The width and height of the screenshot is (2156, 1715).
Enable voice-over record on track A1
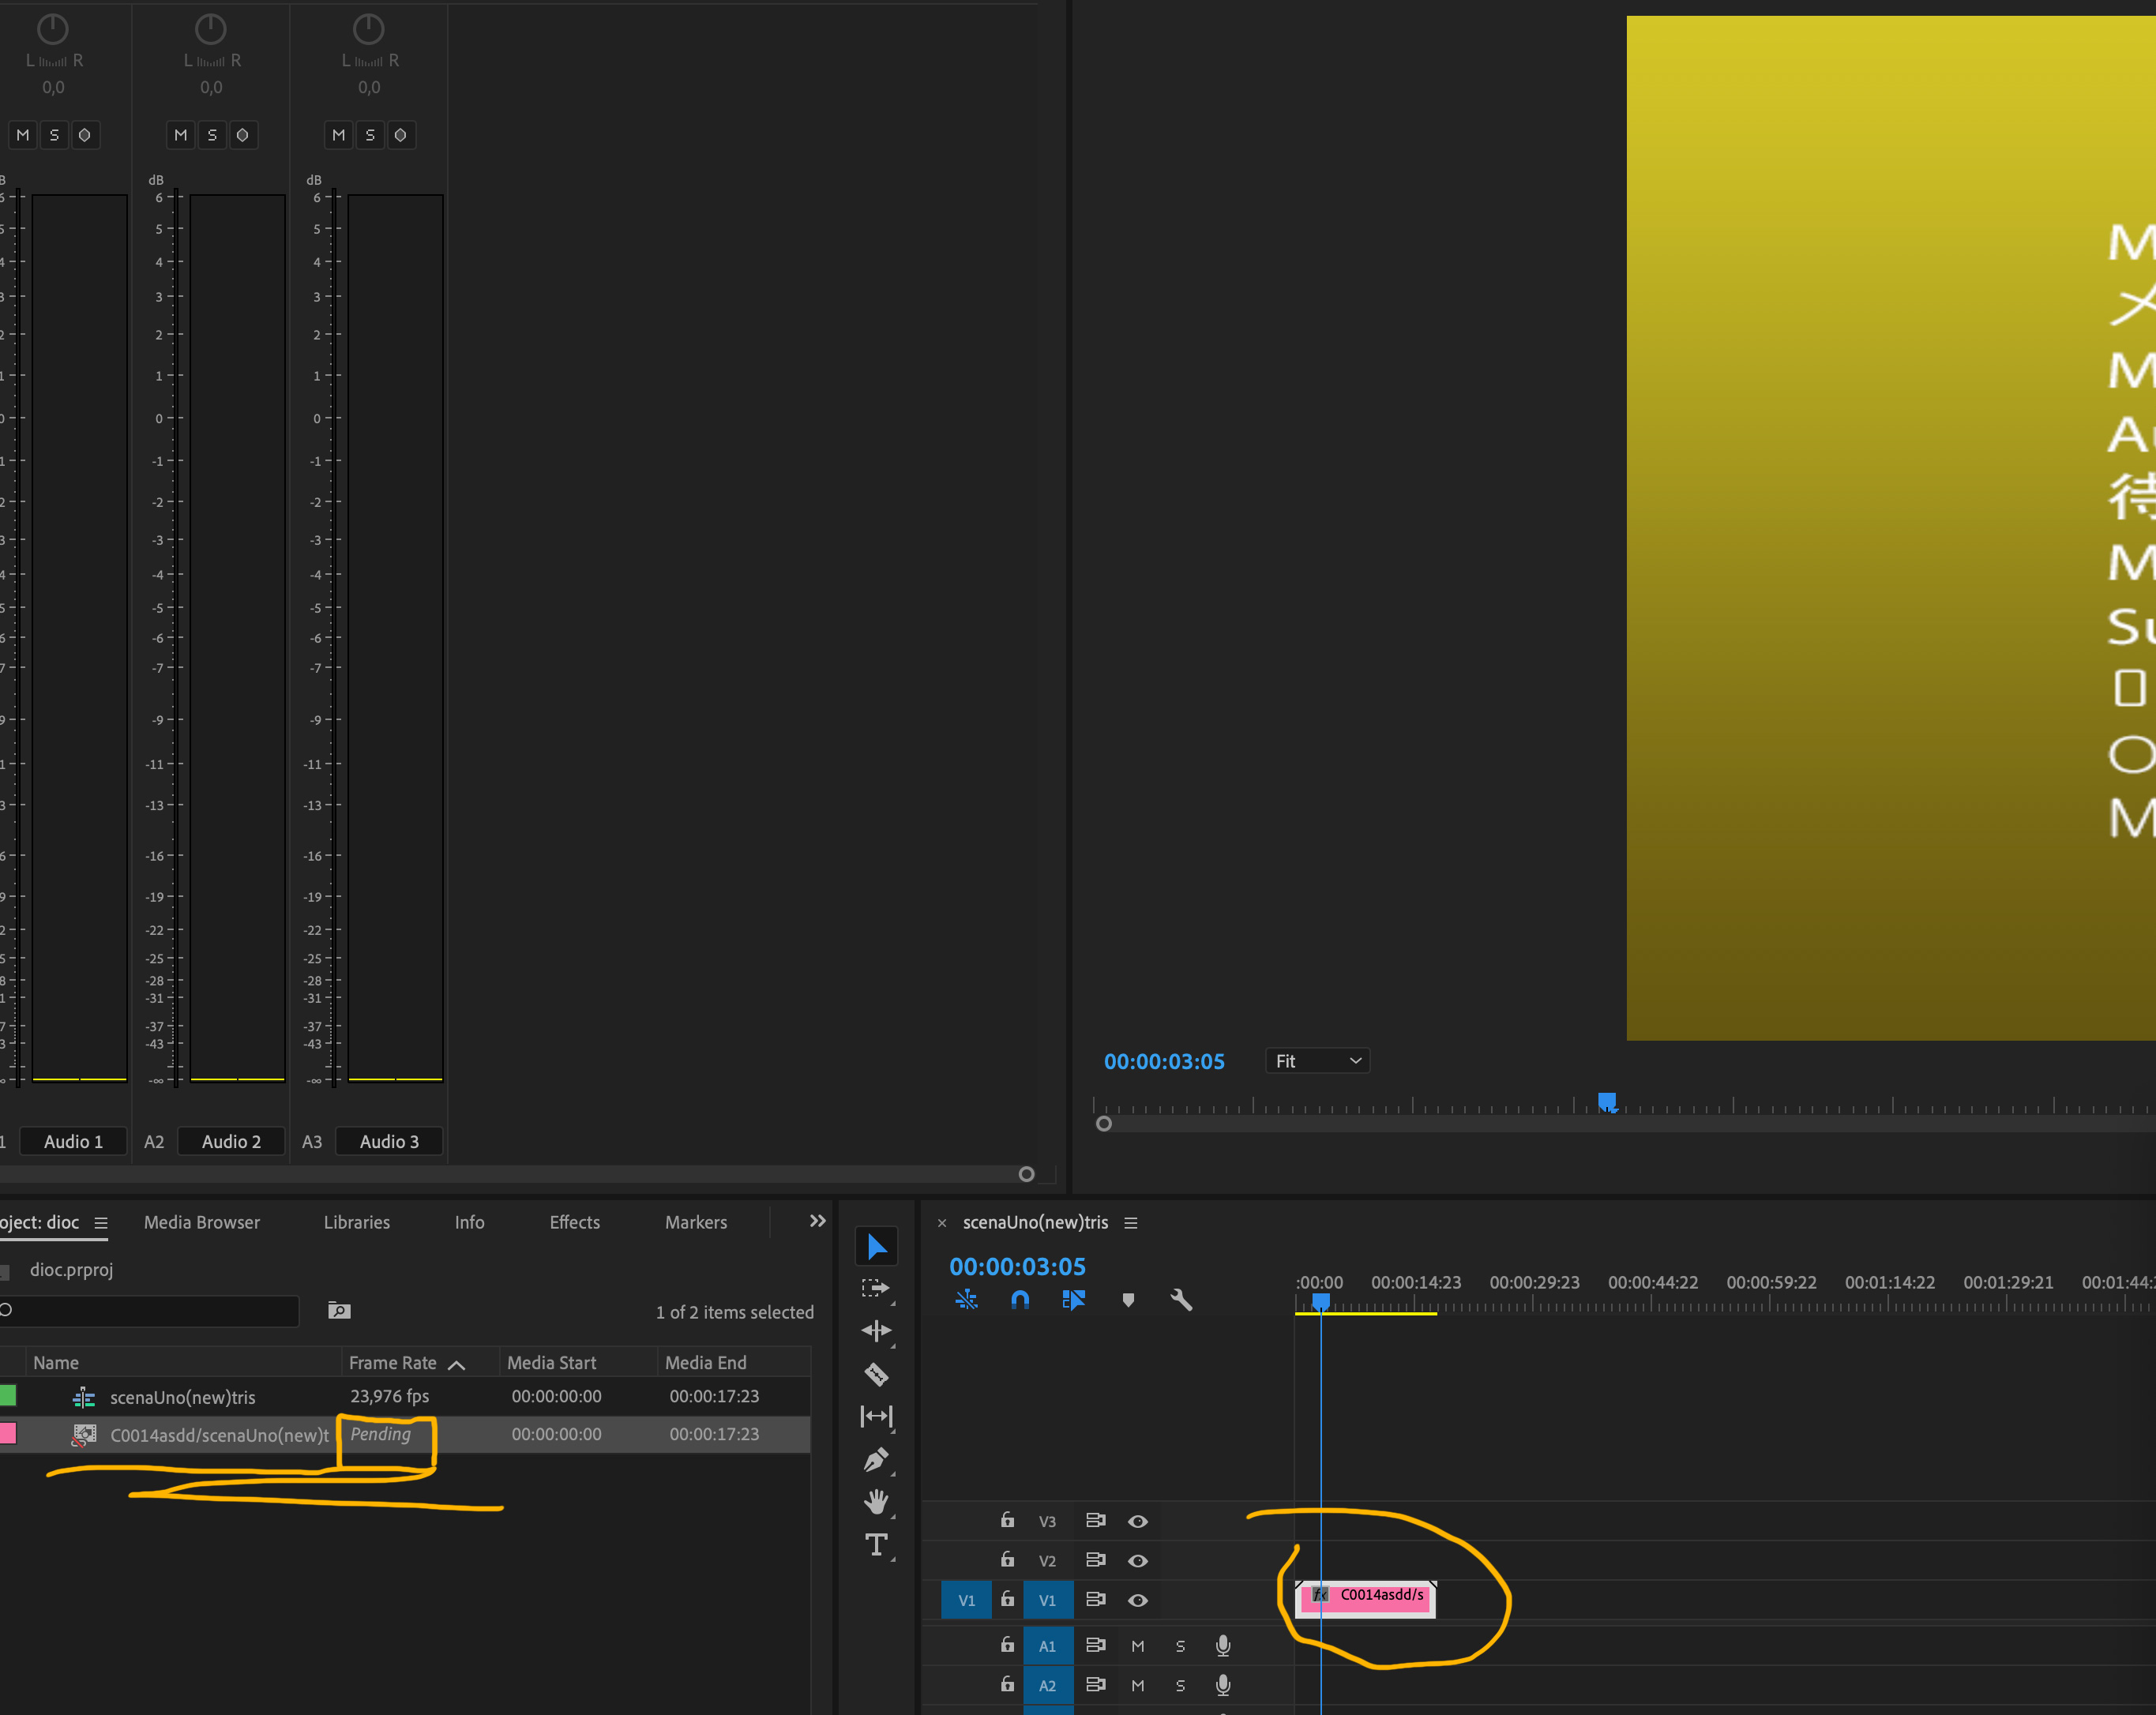[1222, 1646]
